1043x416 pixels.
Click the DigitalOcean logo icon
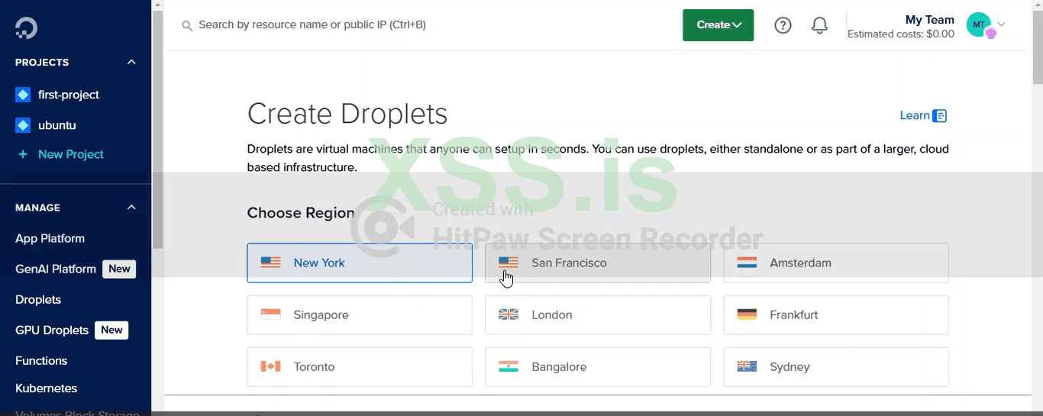(x=26, y=27)
